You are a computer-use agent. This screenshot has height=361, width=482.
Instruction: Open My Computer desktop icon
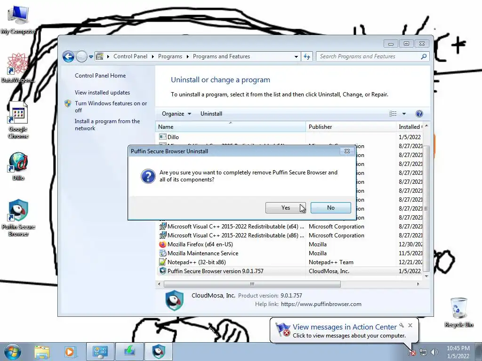(x=18, y=19)
